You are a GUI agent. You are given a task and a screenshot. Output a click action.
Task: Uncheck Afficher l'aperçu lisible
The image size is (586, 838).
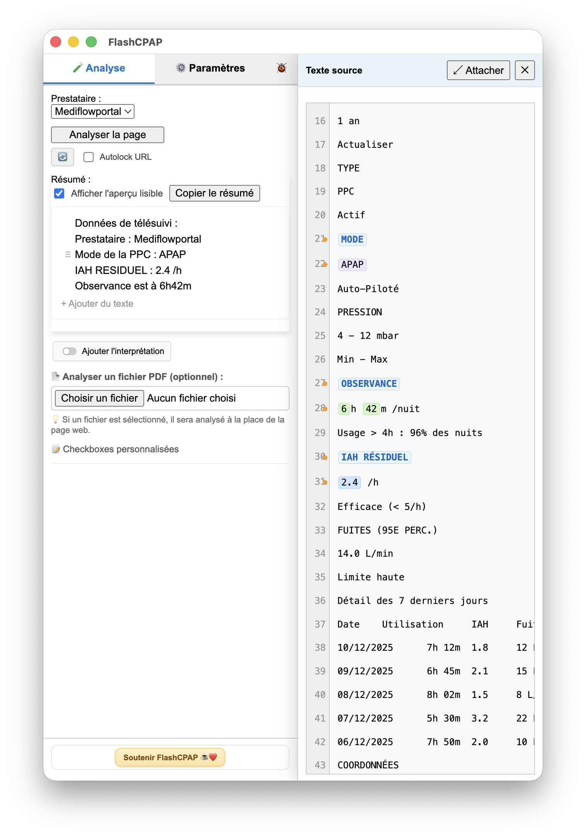pyautogui.click(x=59, y=193)
